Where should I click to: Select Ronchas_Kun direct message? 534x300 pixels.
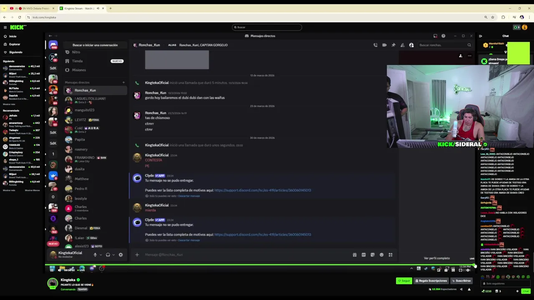[95, 90]
